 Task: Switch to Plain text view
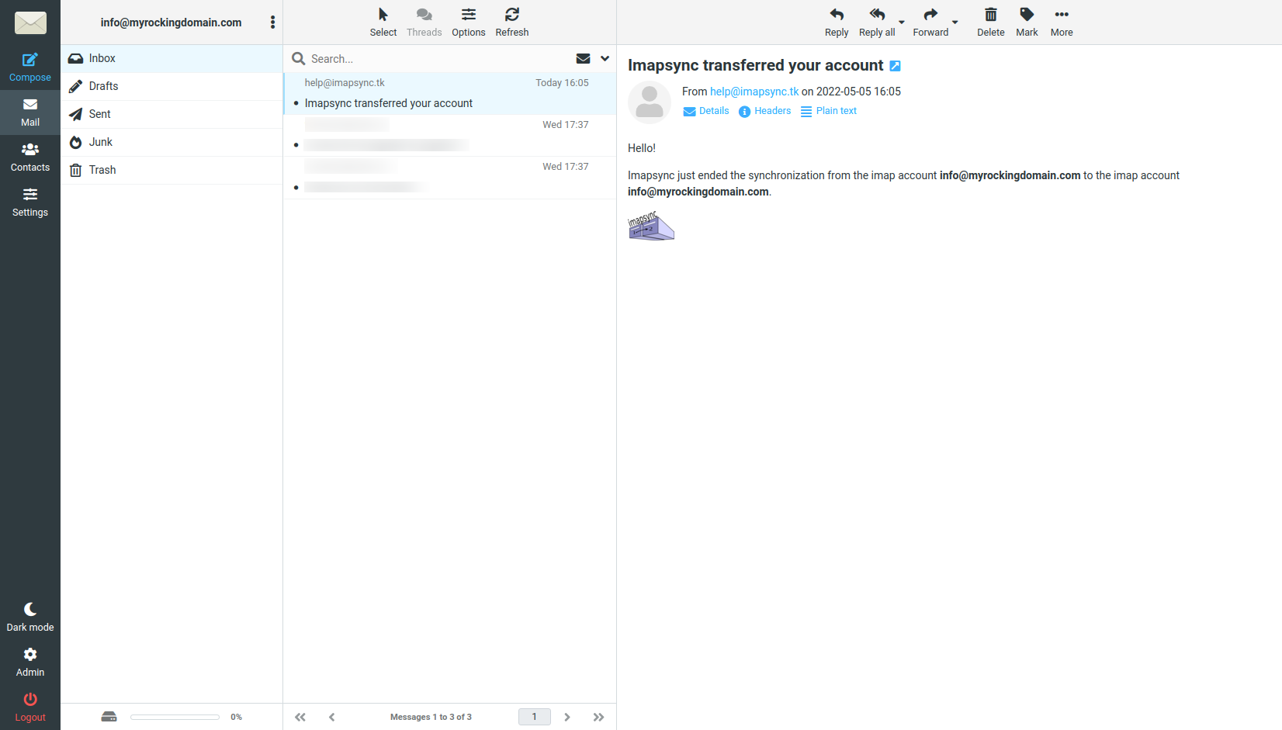coord(829,111)
